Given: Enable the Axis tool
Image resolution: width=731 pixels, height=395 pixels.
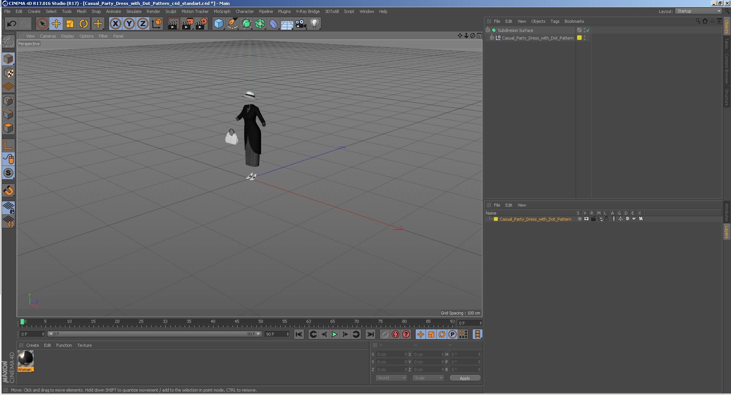Looking at the screenshot, I should (x=8, y=145).
